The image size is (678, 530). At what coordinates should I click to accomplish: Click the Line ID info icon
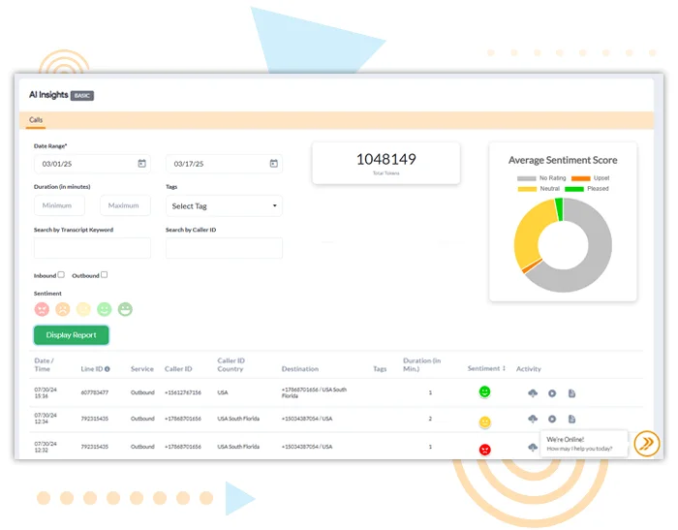(x=108, y=369)
